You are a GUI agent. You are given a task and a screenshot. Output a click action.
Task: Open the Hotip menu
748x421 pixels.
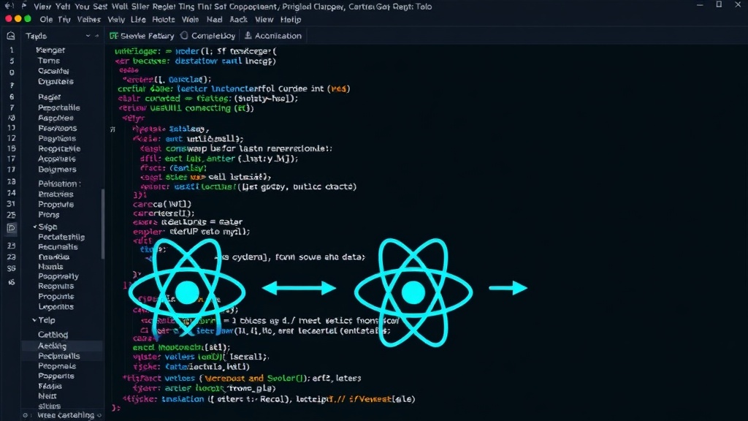[291, 20]
